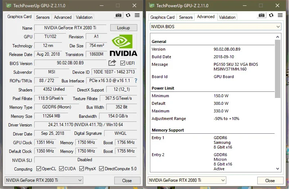Viewport: 289px width, 189px height.
Task: Switch to Advanced tab in left window
Action: [63, 17]
